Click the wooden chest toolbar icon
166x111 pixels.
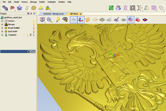88,19
